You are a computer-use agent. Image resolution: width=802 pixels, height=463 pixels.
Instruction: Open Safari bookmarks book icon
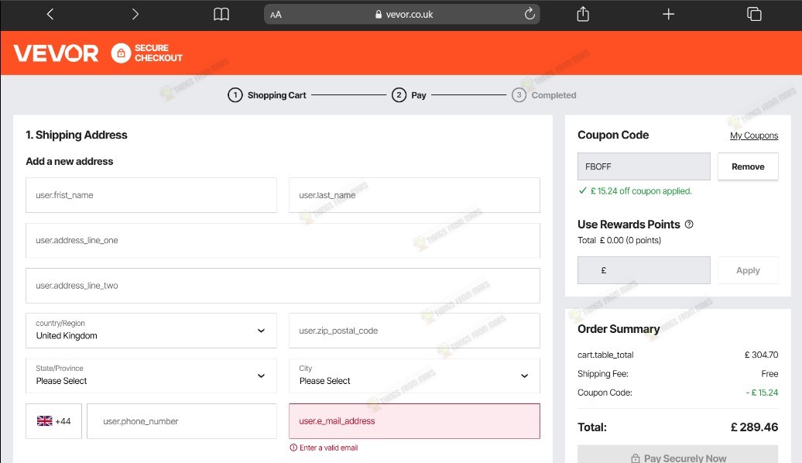coord(221,15)
